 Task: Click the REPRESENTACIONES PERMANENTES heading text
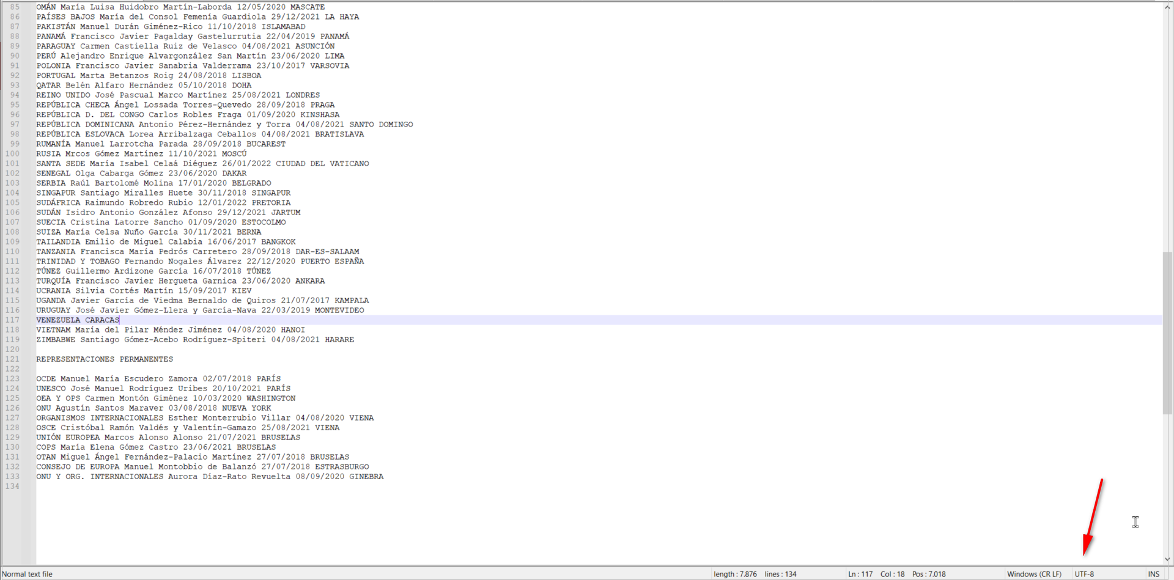coord(105,359)
